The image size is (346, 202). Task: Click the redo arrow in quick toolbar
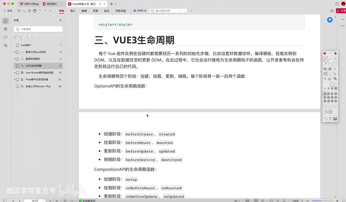(x=45, y=11)
